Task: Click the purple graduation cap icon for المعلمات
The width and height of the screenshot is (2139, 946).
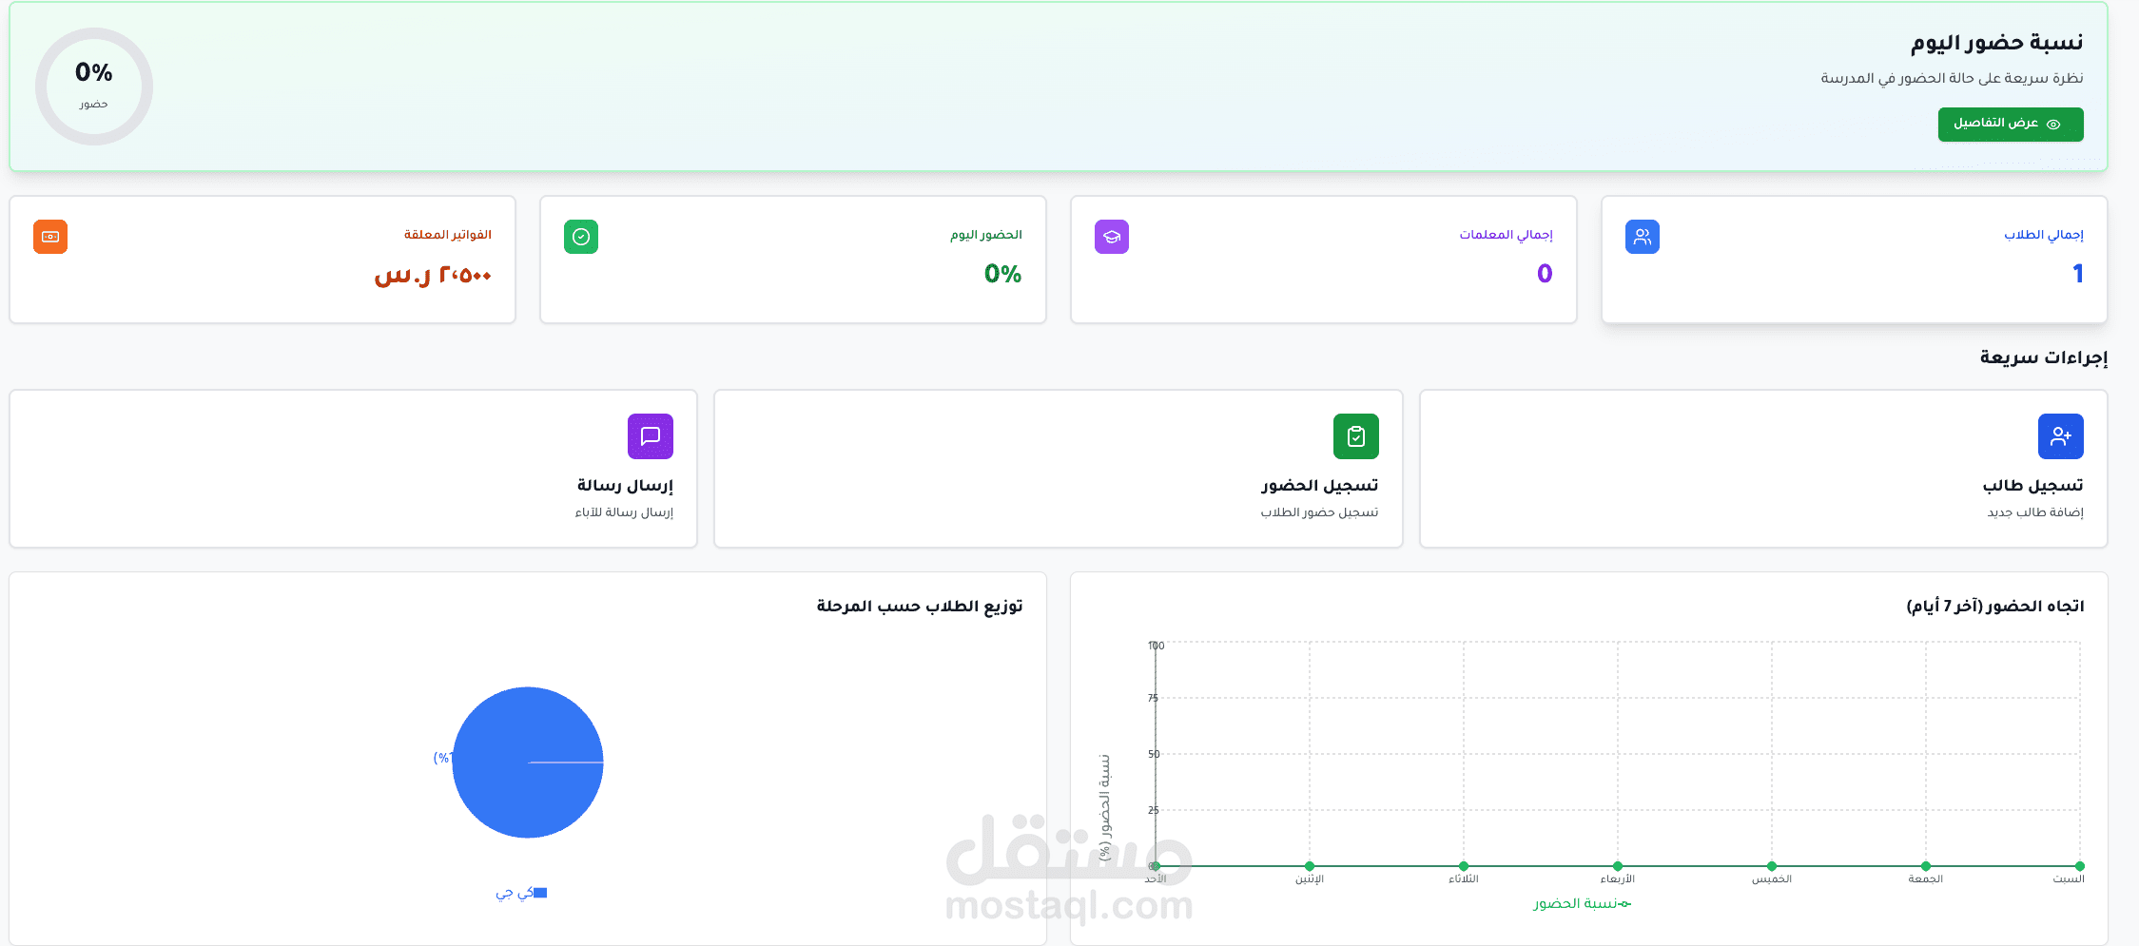Action: coord(1111,237)
